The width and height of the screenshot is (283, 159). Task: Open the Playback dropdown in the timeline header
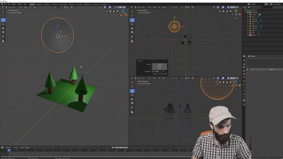point(9,148)
